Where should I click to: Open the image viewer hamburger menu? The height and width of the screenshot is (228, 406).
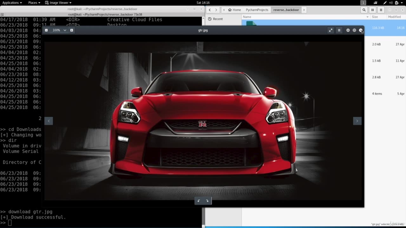pyautogui.click(x=339, y=30)
